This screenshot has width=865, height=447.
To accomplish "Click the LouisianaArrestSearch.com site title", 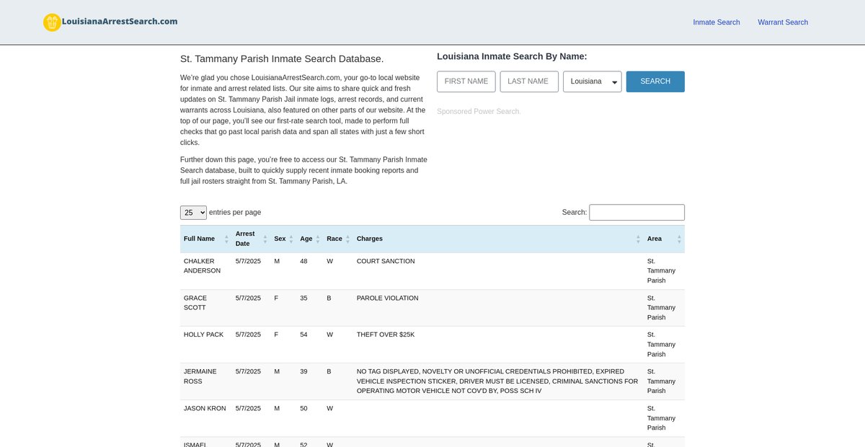I will tap(120, 22).
